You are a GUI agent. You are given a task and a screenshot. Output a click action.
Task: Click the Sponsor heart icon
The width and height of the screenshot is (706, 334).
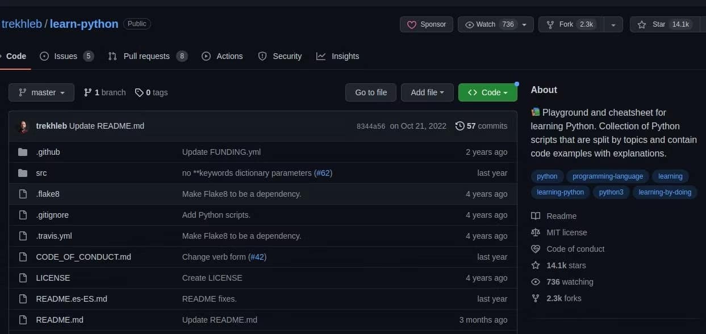(x=412, y=24)
